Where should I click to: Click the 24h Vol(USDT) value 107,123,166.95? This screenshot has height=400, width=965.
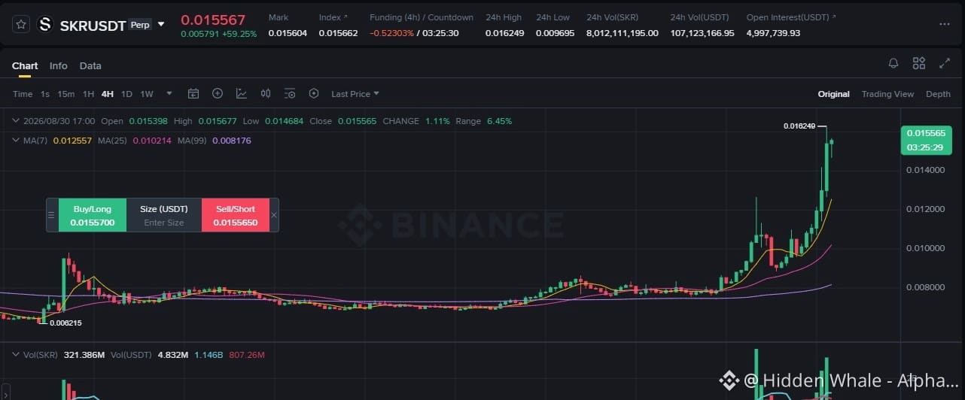click(702, 33)
